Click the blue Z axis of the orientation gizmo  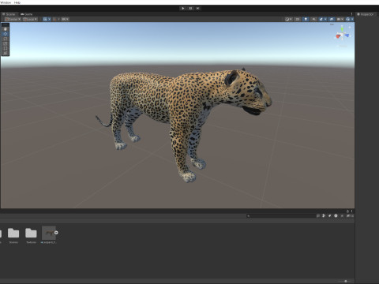(347, 35)
